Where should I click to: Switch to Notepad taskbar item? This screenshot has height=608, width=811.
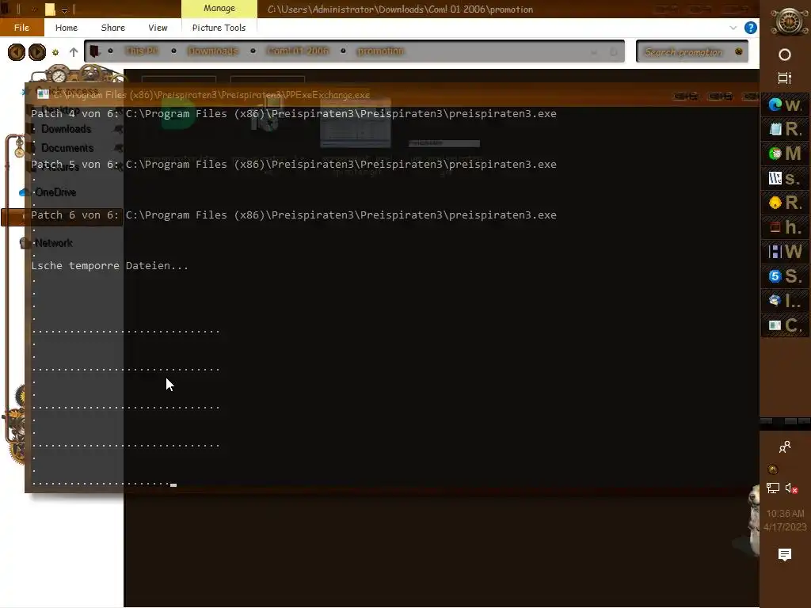click(785, 129)
